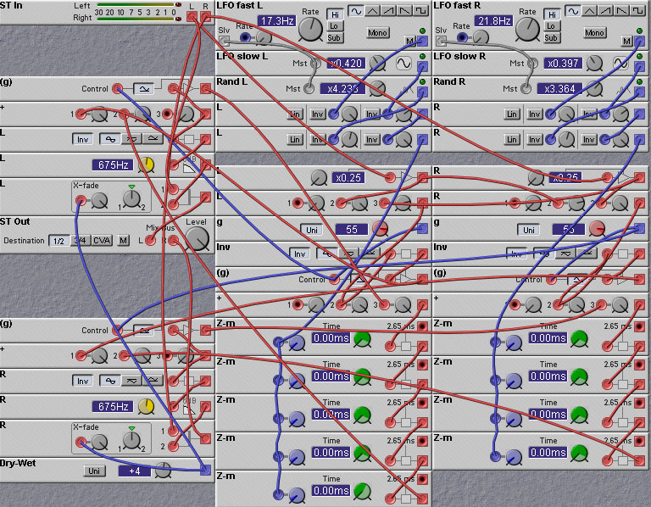Viewport: 651px width, 507px height.
Task: Click Lin button on right-column R module
Action: (x=512, y=114)
